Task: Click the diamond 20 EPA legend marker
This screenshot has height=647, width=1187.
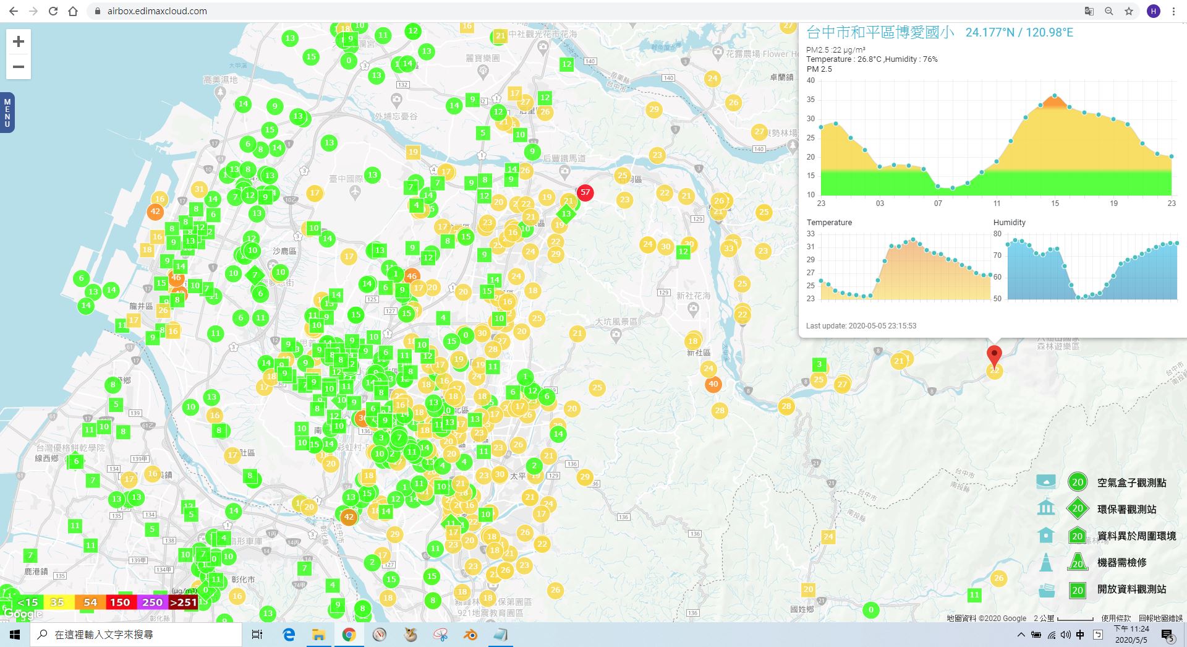Action: [1078, 508]
